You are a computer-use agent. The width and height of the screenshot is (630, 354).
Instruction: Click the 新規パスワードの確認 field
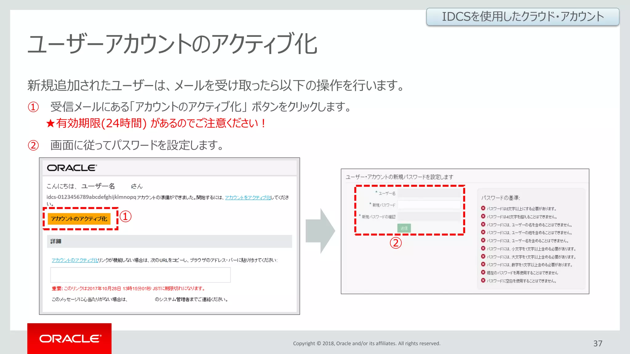click(x=429, y=217)
